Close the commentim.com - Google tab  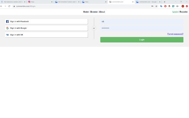[160, 2]
